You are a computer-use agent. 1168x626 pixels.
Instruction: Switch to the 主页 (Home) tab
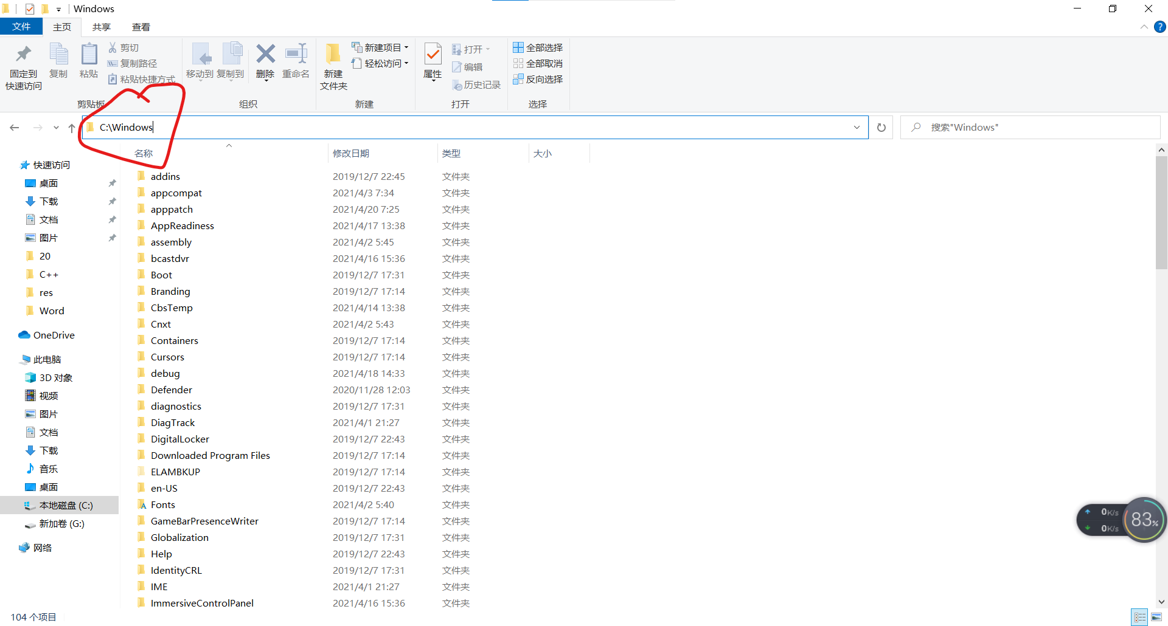click(x=62, y=27)
